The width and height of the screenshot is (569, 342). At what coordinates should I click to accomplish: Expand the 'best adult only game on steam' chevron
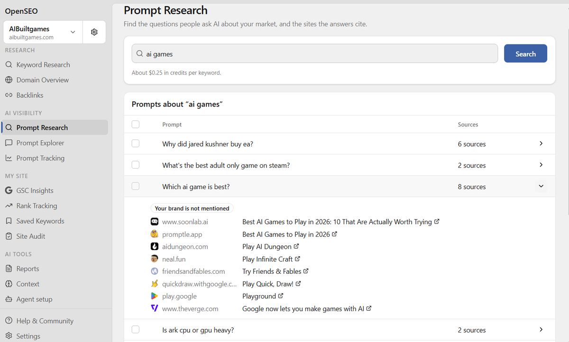point(541,165)
